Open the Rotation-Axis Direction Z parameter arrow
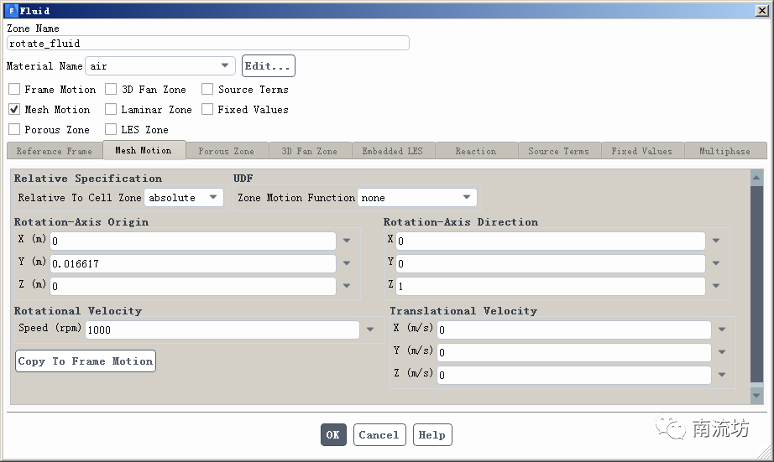 (716, 286)
